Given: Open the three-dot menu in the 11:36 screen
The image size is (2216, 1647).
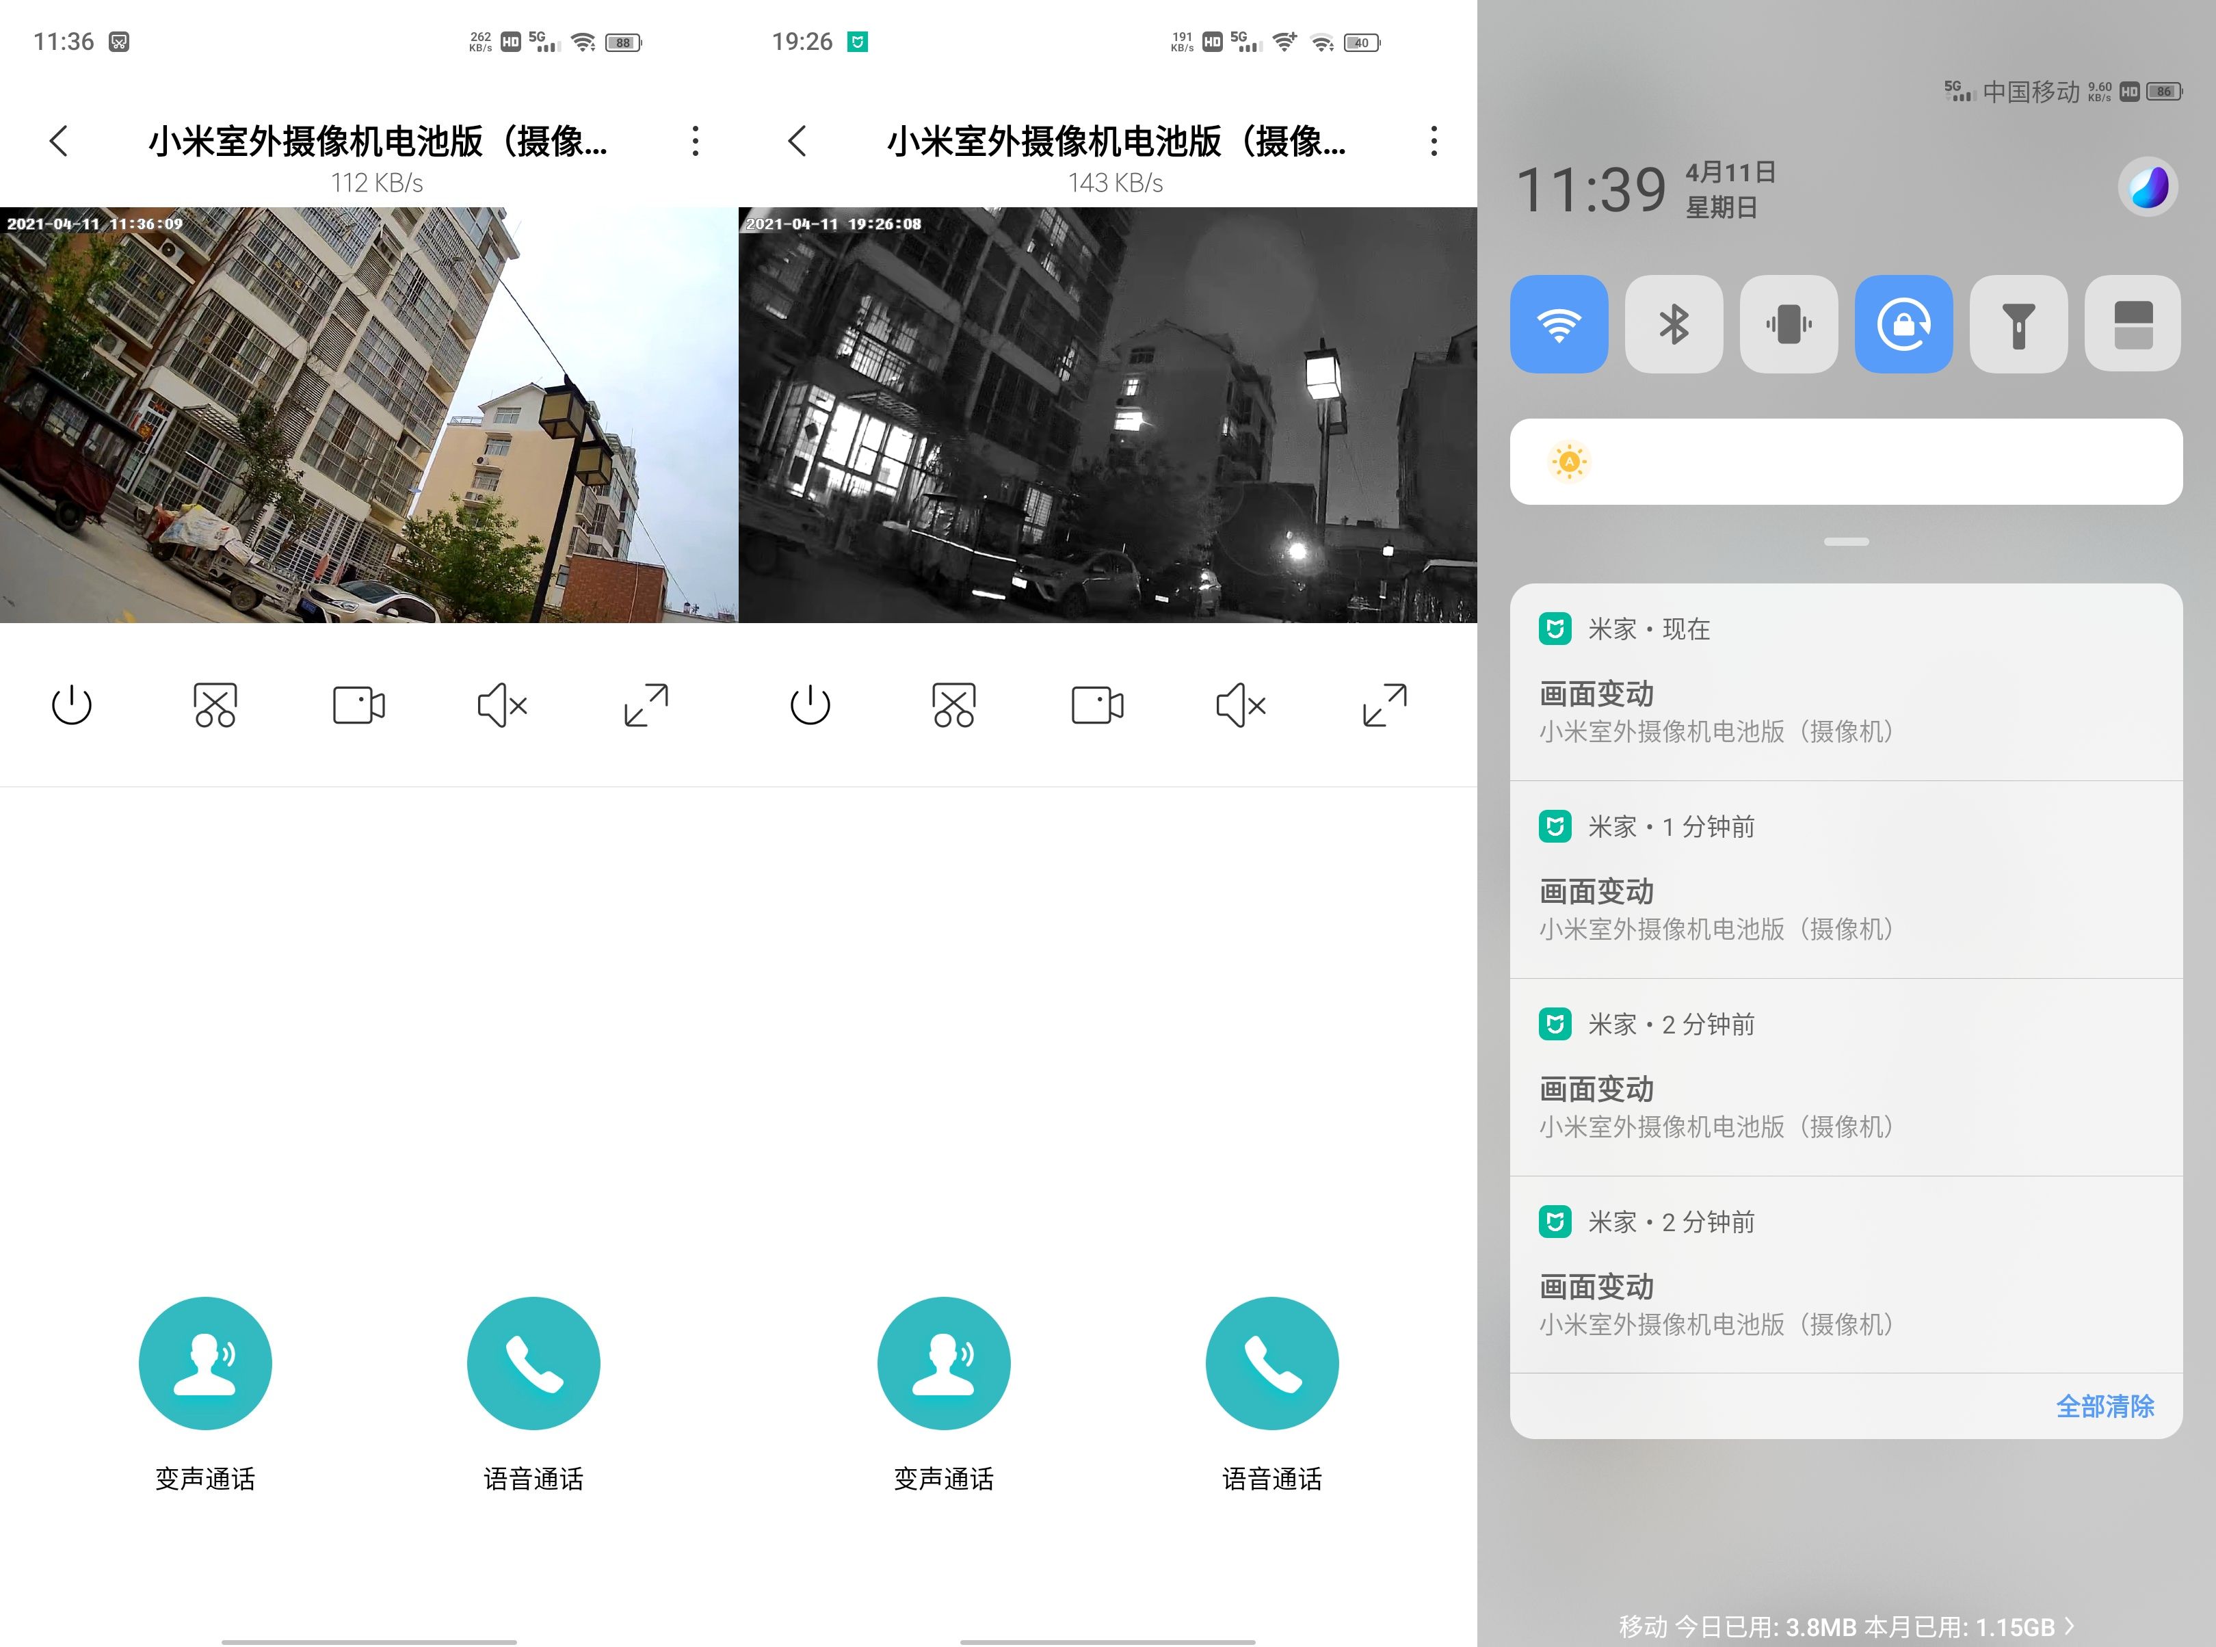Looking at the screenshot, I should 696,141.
